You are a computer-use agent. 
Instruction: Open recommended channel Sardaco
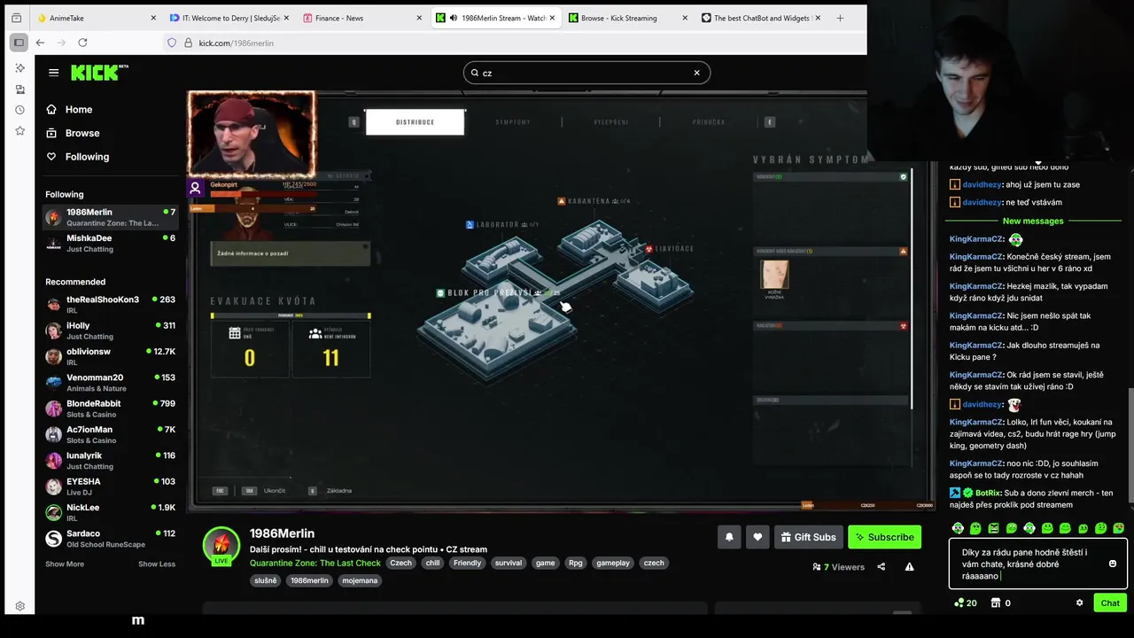[x=112, y=538]
